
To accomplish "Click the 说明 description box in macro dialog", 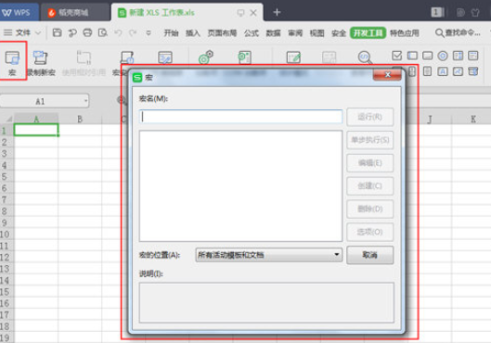I will click(x=266, y=302).
